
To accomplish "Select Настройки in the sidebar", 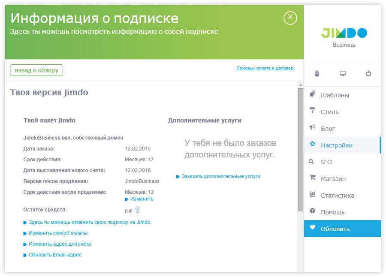I will (x=342, y=145).
